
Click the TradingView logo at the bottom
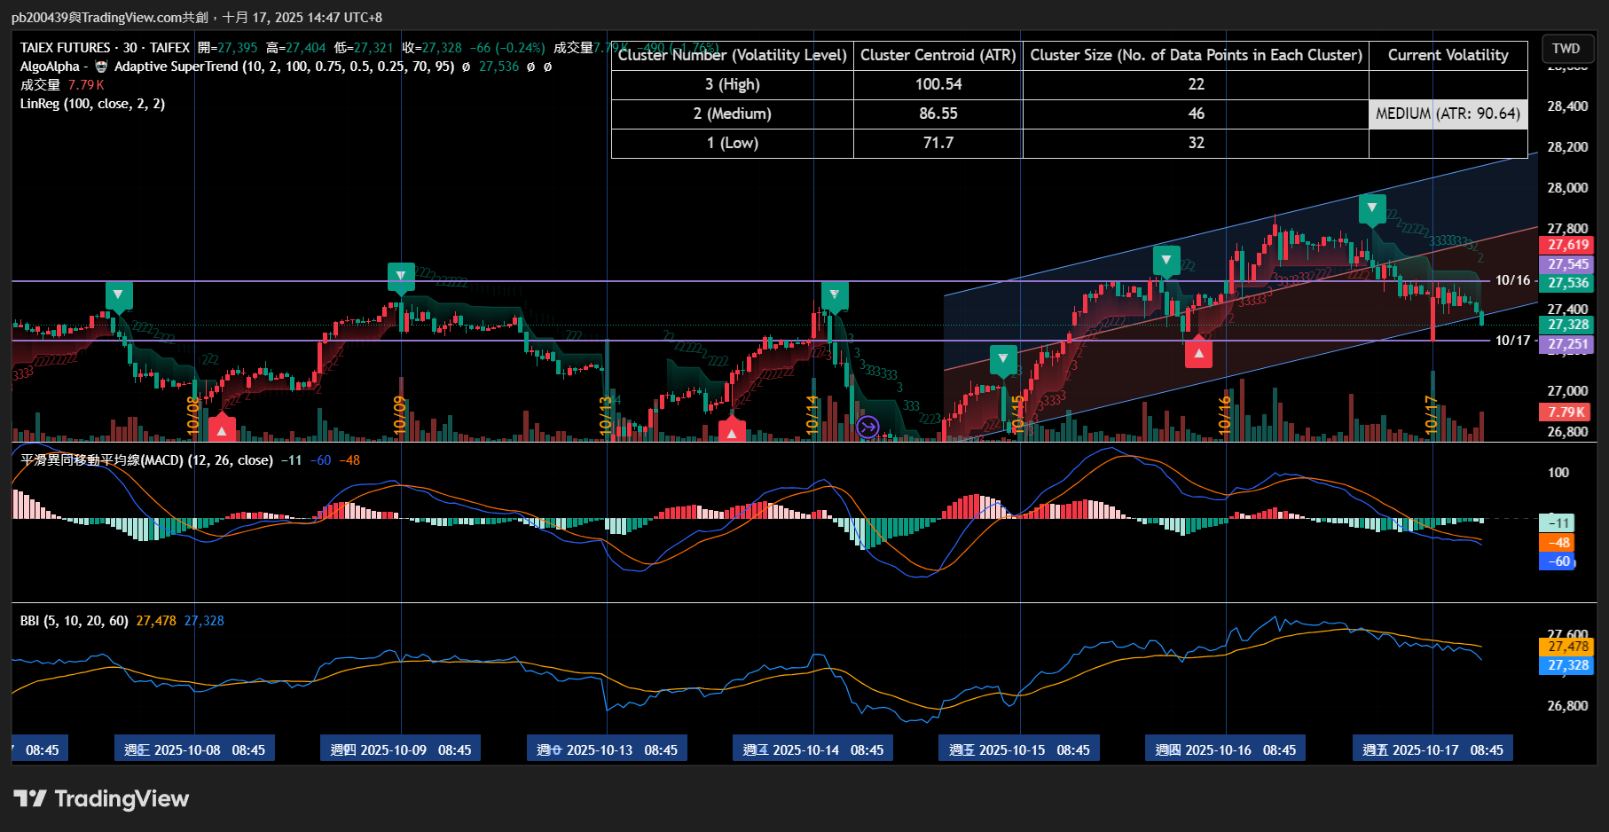click(101, 799)
